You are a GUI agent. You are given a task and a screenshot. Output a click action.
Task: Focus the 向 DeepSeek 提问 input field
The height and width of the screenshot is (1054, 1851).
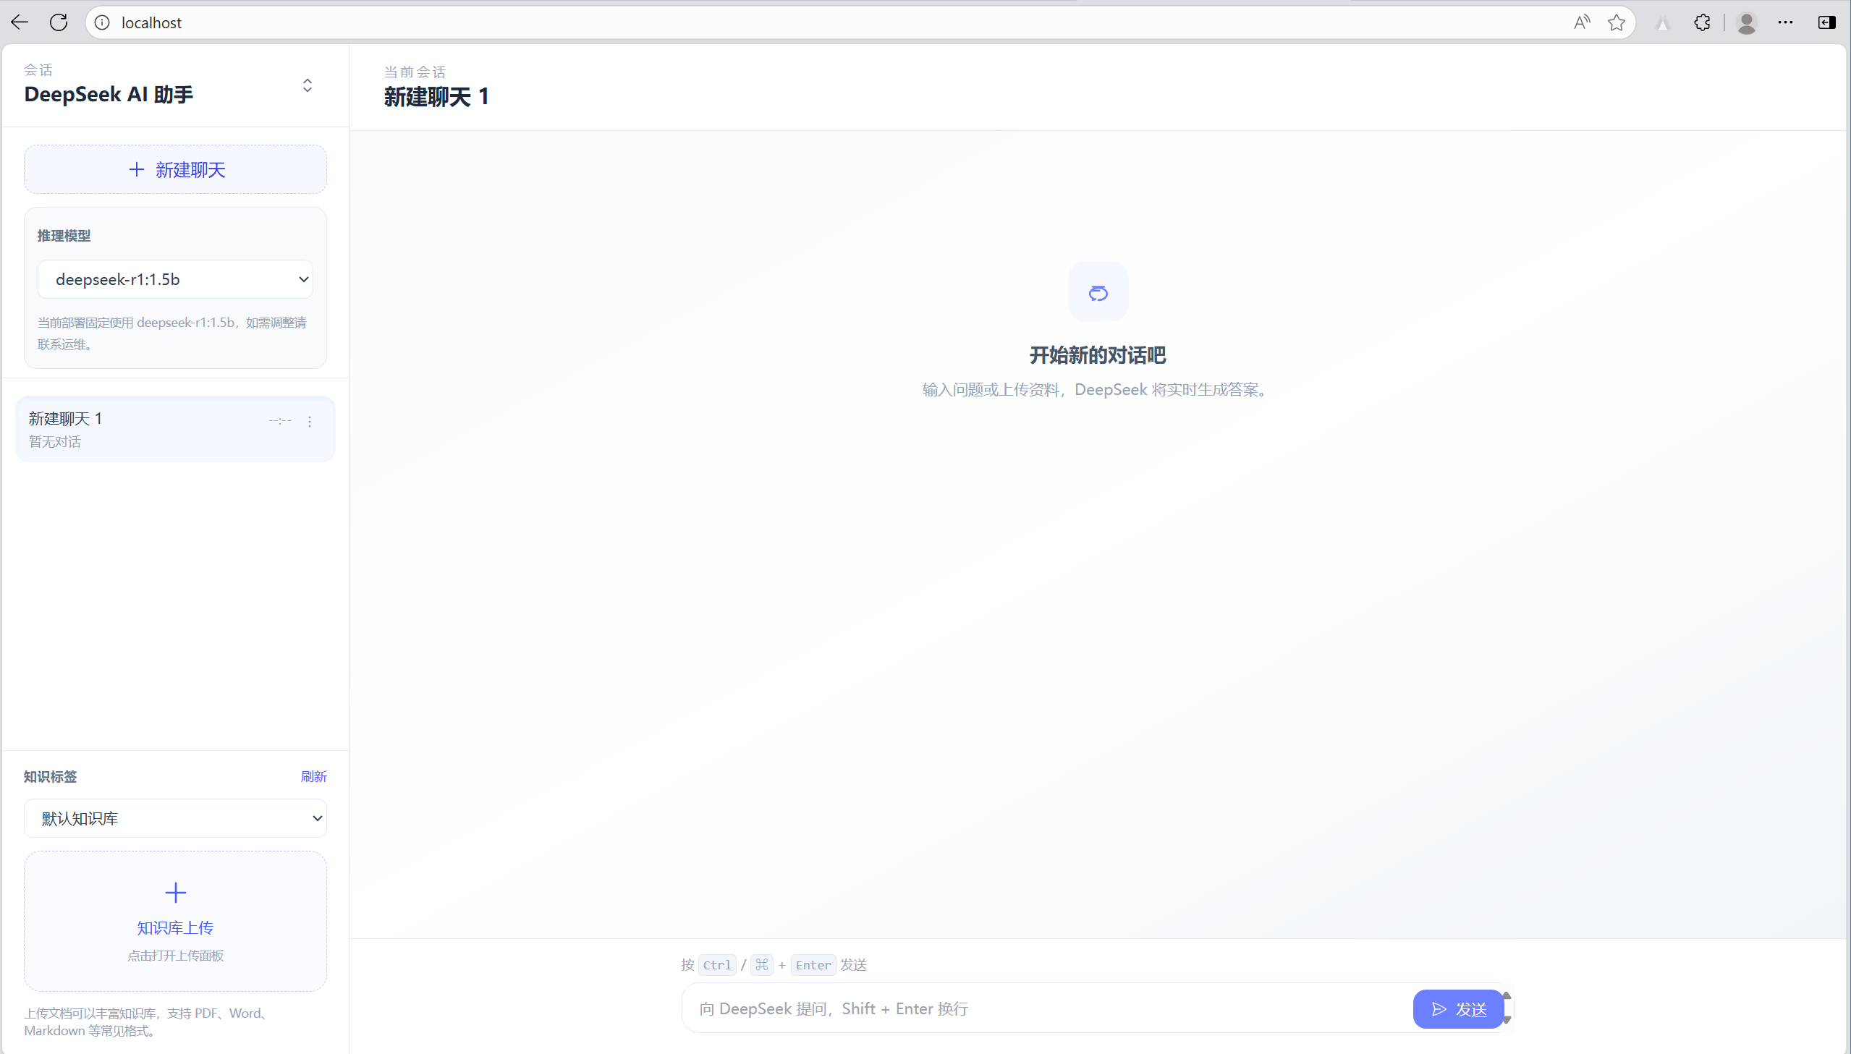pyautogui.click(x=1043, y=1008)
